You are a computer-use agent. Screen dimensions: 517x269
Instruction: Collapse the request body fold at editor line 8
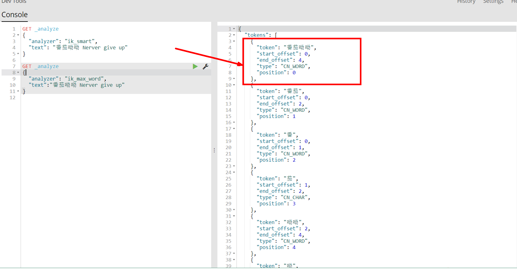click(x=18, y=73)
